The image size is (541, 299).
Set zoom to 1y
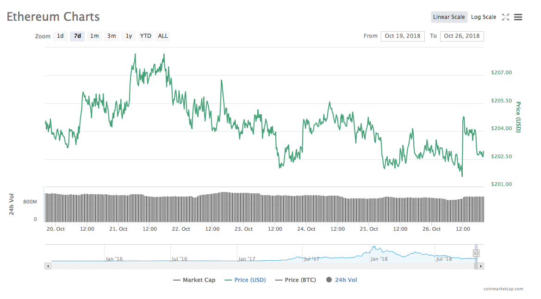tap(129, 36)
